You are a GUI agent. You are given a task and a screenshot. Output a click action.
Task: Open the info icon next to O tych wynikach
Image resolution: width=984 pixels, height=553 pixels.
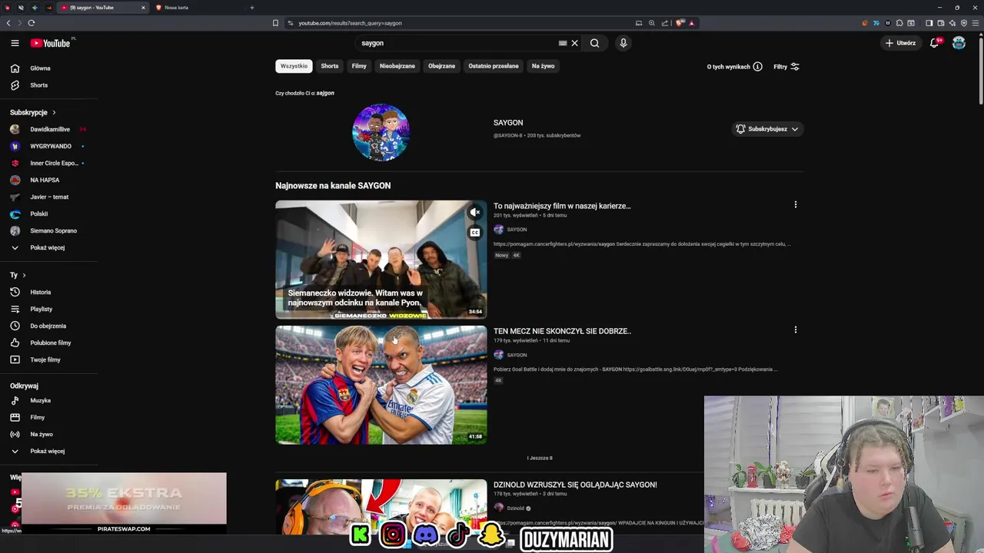click(x=757, y=67)
